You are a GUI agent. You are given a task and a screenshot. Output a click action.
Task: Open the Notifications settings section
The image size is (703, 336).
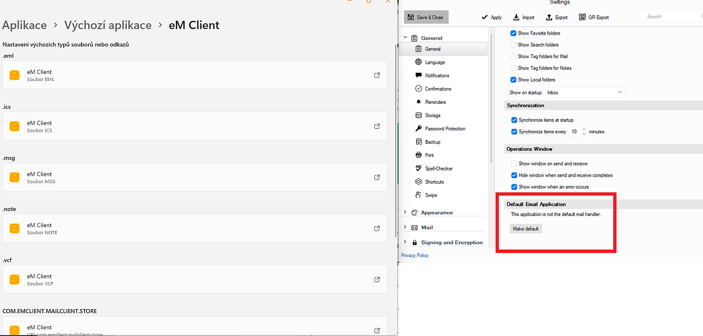point(437,75)
